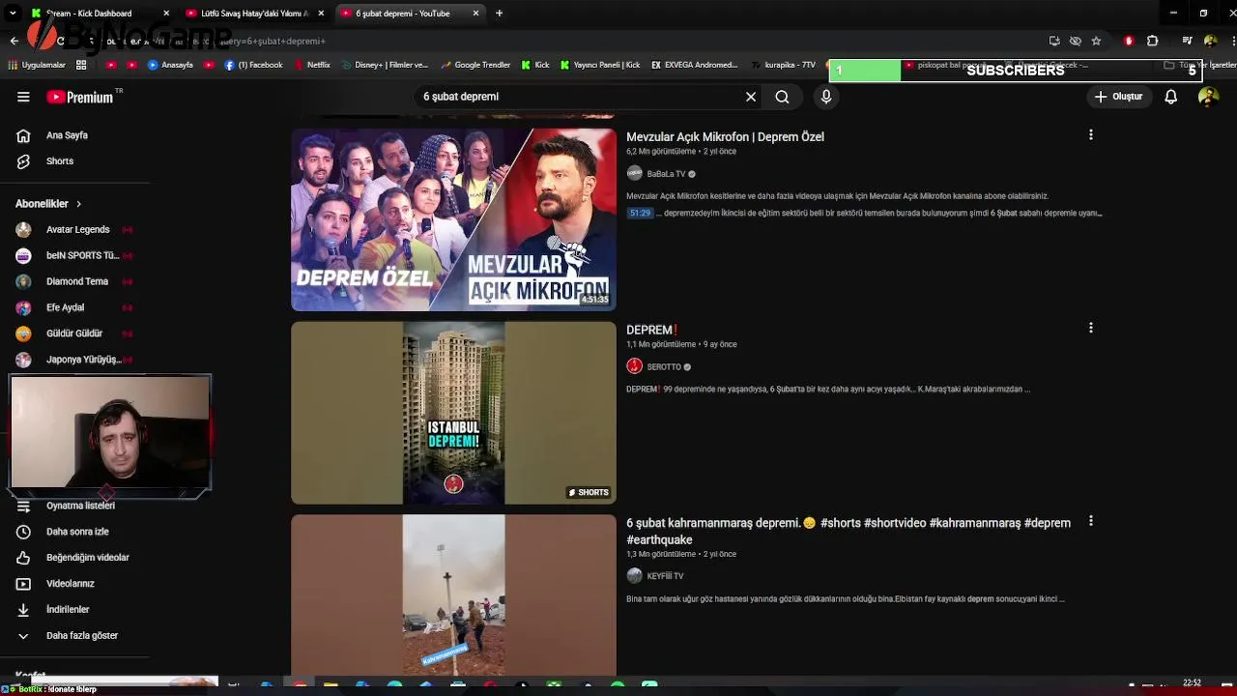Image resolution: width=1237 pixels, height=696 pixels.
Task: Open the Google Trendler bookmark
Action: (x=475, y=65)
